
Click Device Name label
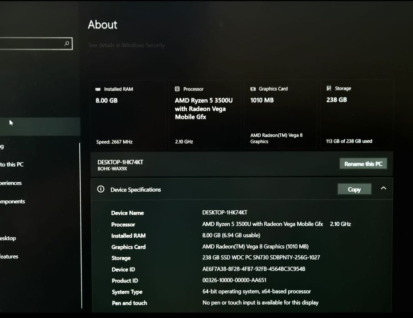coord(127,213)
